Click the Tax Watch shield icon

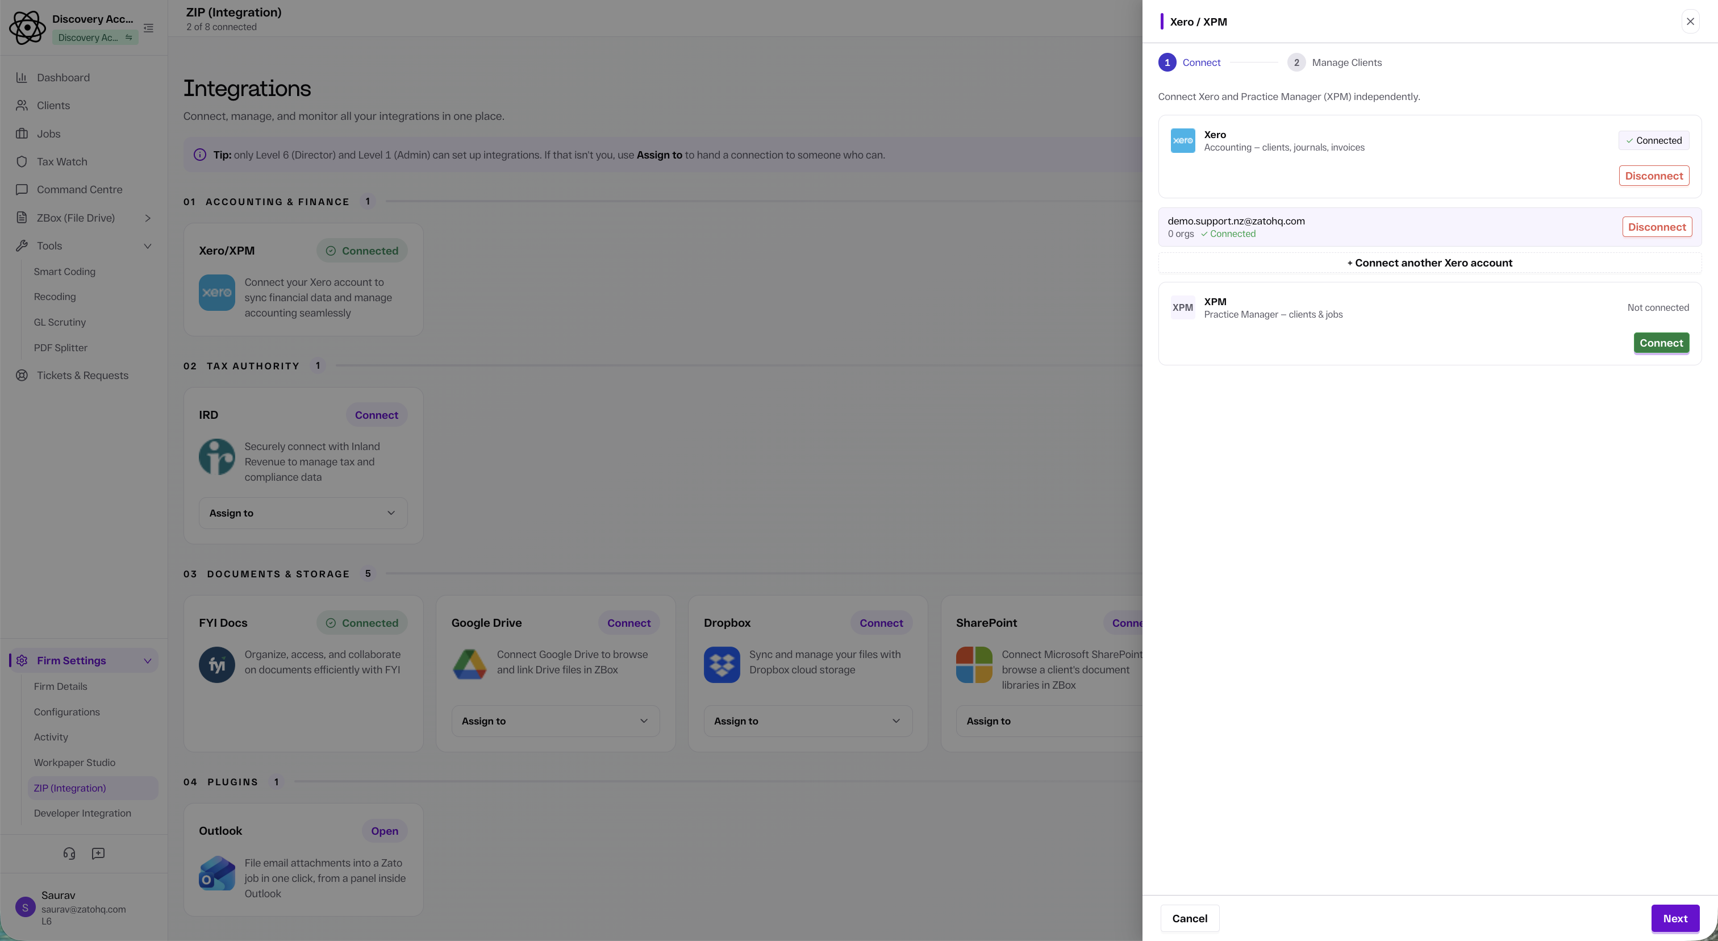pyautogui.click(x=22, y=161)
